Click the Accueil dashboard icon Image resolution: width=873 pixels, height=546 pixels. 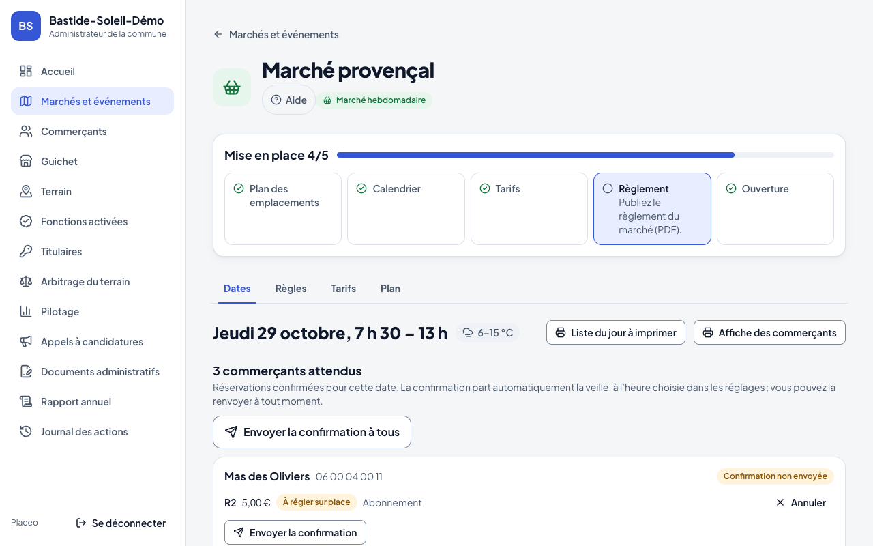pos(26,71)
